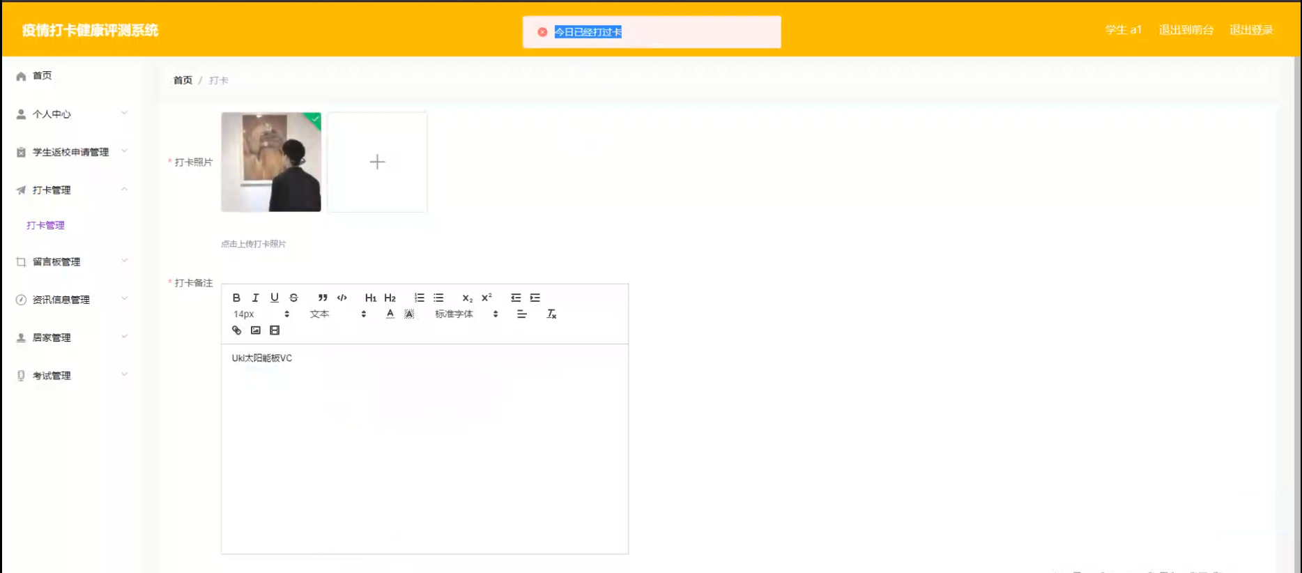
Task: Expand the 留言板管理 sidebar menu
Action: (71, 261)
